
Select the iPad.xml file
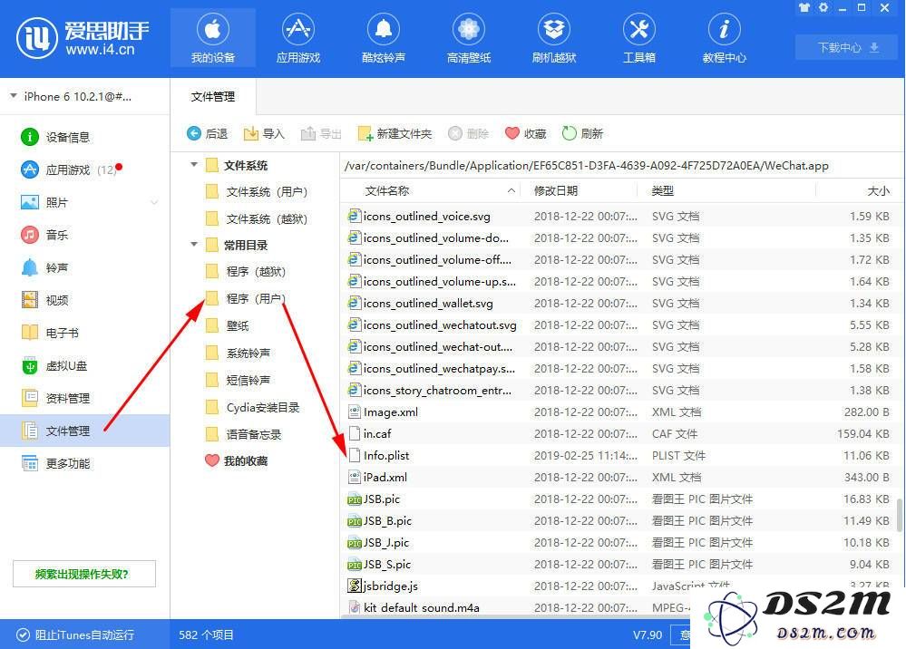pos(619,477)
